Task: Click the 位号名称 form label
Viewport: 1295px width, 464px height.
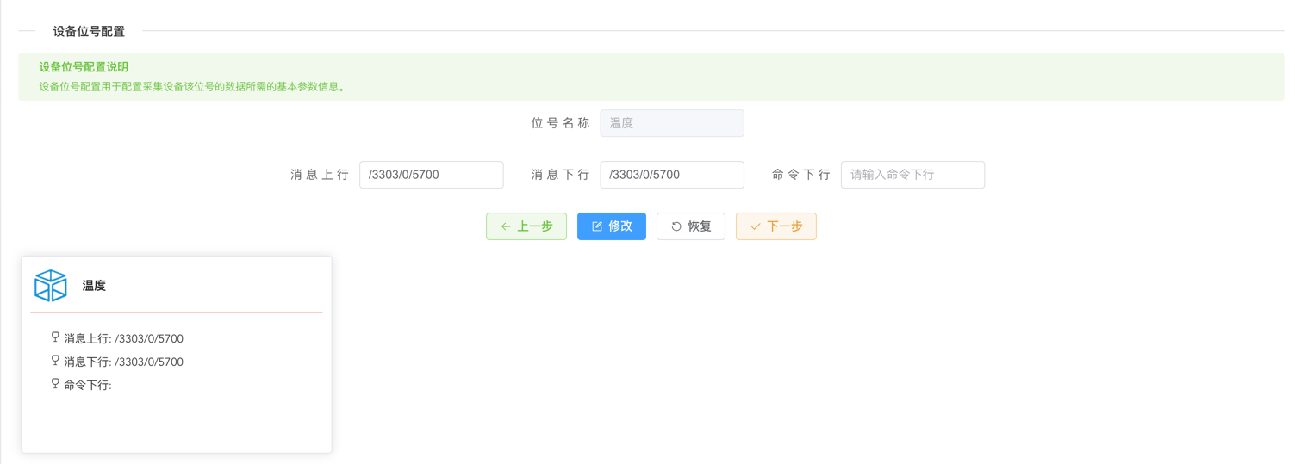Action: point(560,123)
